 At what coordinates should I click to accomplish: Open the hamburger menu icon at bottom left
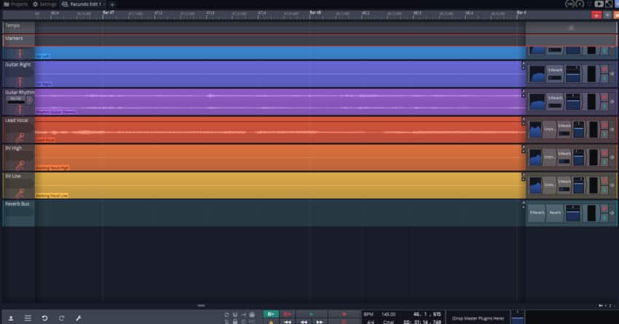click(28, 318)
